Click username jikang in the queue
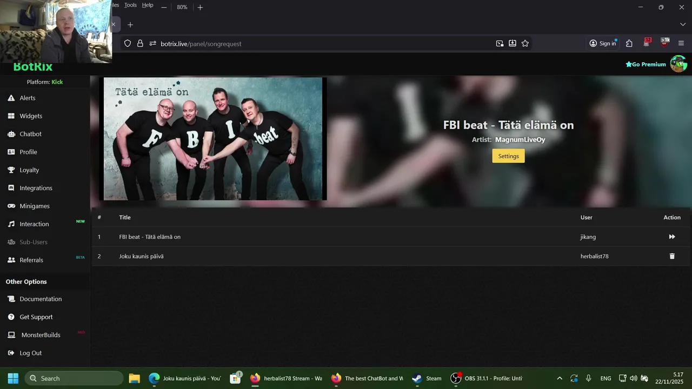 point(588,237)
